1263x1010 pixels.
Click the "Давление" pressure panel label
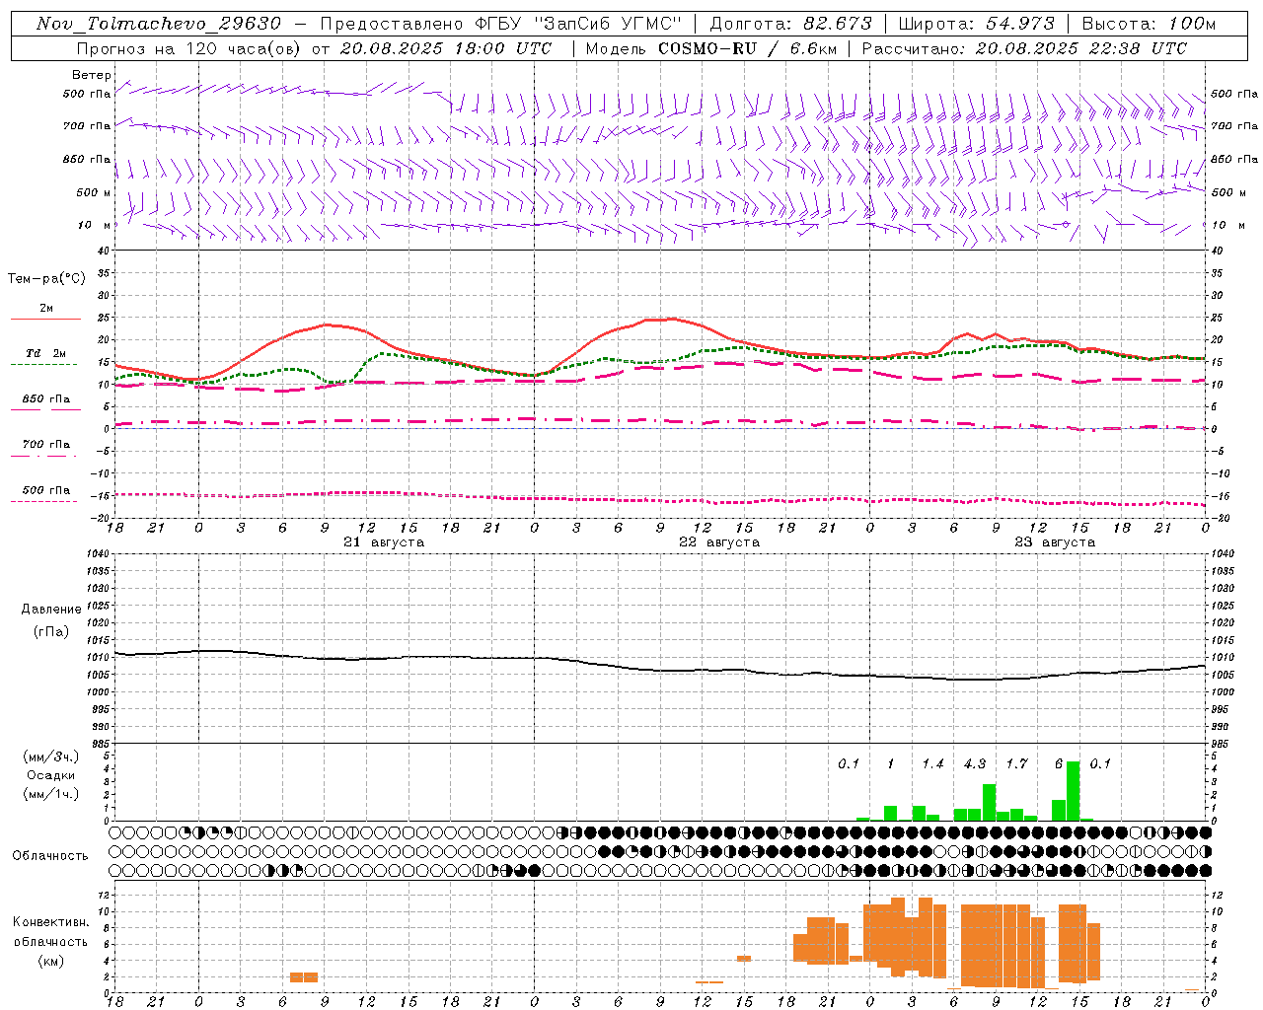coord(51,610)
